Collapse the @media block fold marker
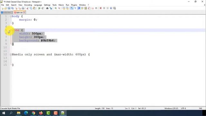This screenshot has width=206, height=116. (11, 54)
